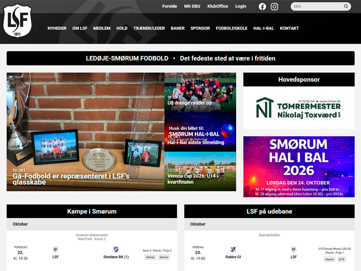Image resolution: width=361 pixels, height=271 pixels.
Task: Open the BANER menu item
Action: (178, 28)
